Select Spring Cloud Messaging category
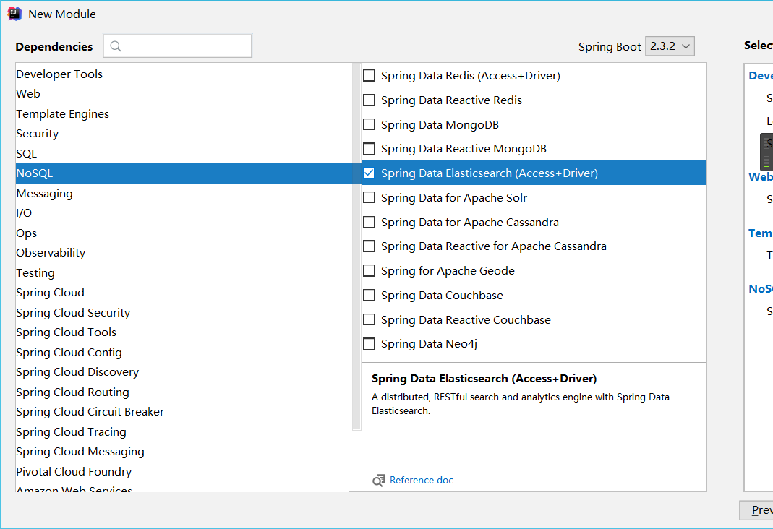The image size is (773, 529). (184, 452)
